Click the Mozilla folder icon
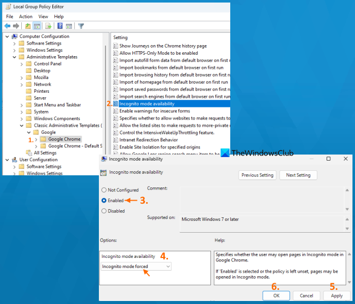The height and width of the screenshot is (304, 355). (x=29, y=78)
